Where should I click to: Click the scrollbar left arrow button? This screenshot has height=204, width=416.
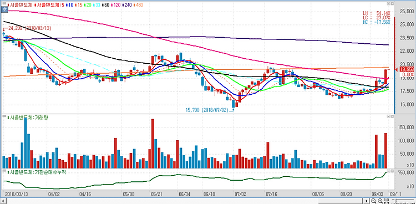point(3,201)
